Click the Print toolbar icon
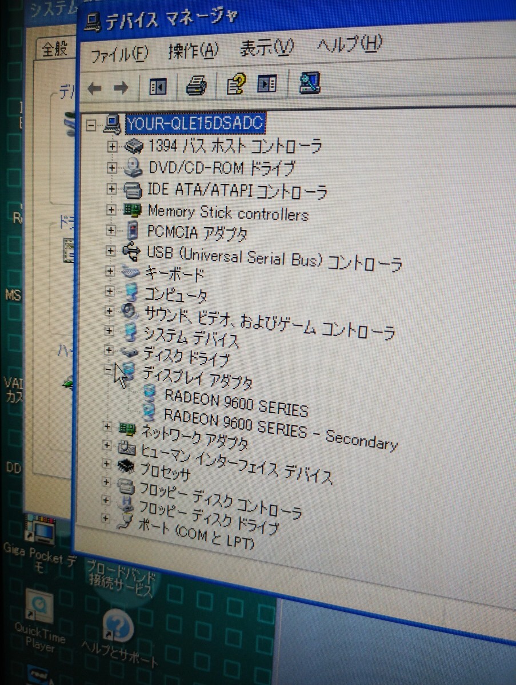Viewport: 516px width, 685px height. coord(196,86)
